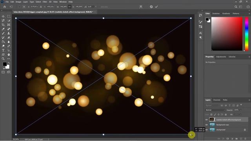Add a layer mask from Layers footer
The image size is (251, 141).
pos(227,139)
